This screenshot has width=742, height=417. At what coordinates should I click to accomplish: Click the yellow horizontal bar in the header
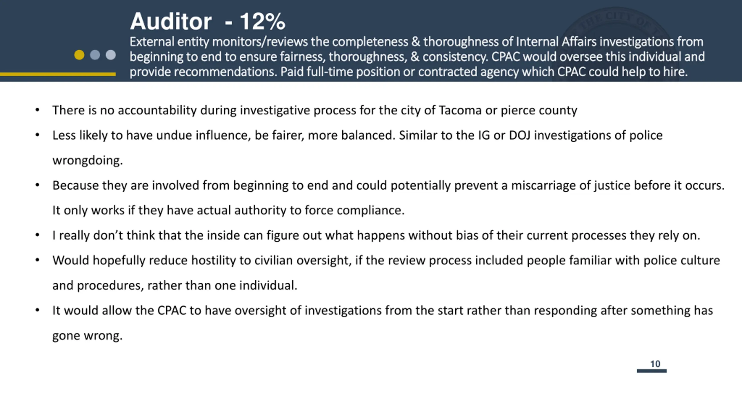click(x=58, y=74)
